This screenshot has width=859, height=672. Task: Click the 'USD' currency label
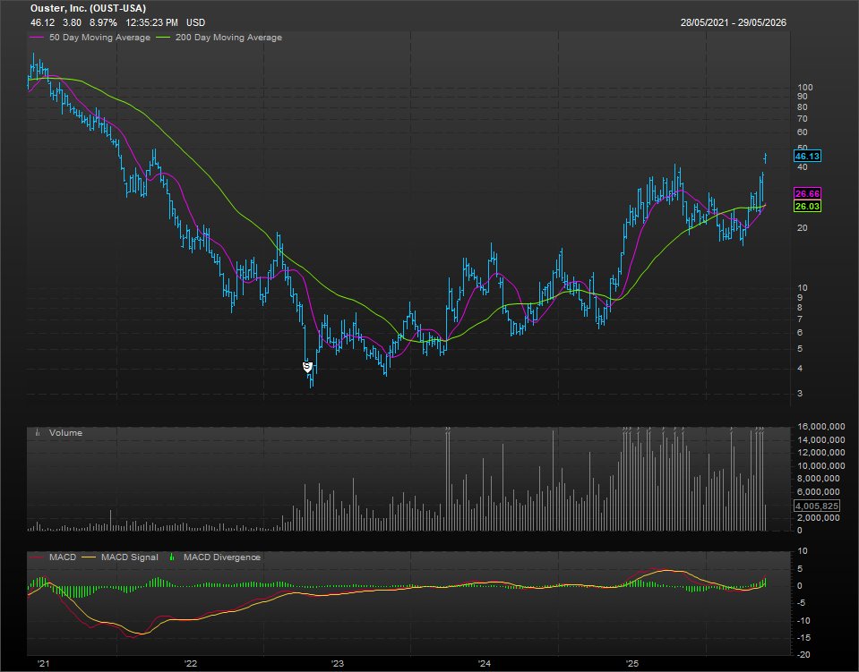[195, 22]
